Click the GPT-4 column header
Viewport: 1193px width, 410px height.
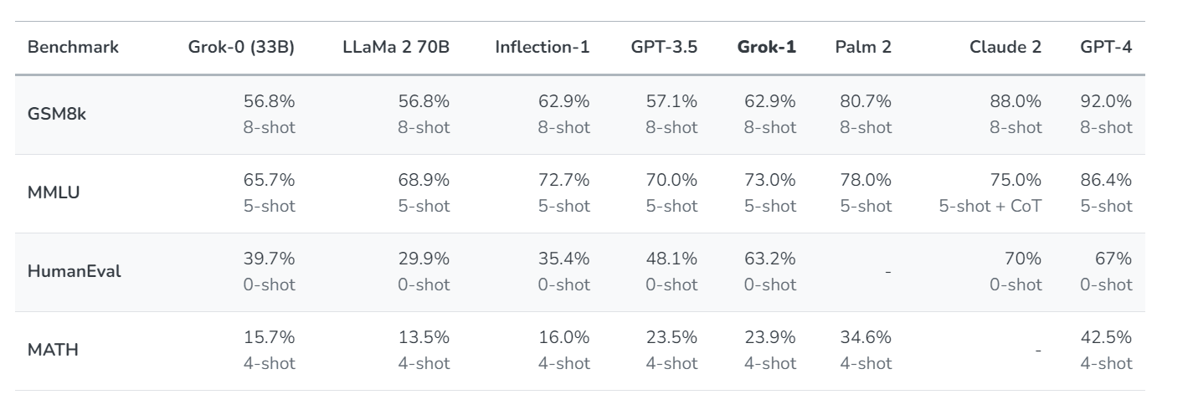(1107, 48)
